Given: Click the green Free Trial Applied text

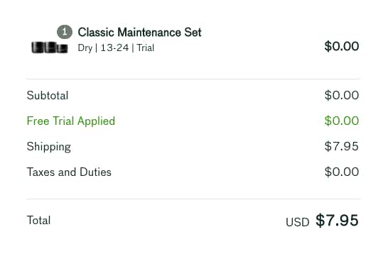Looking at the screenshot, I should (x=71, y=121).
